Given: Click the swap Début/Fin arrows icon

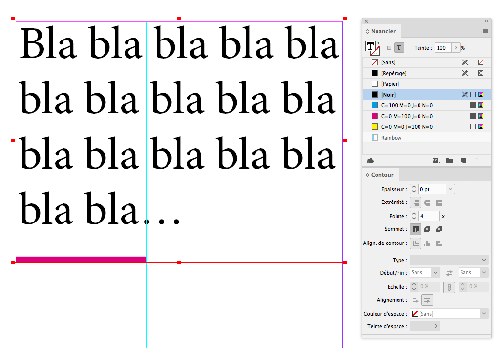Looking at the screenshot, I should pyautogui.click(x=449, y=273).
